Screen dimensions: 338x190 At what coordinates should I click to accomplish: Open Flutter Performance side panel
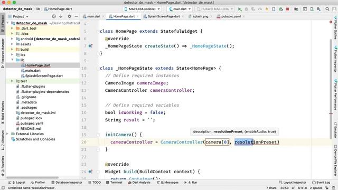pyautogui.click(x=335, y=94)
